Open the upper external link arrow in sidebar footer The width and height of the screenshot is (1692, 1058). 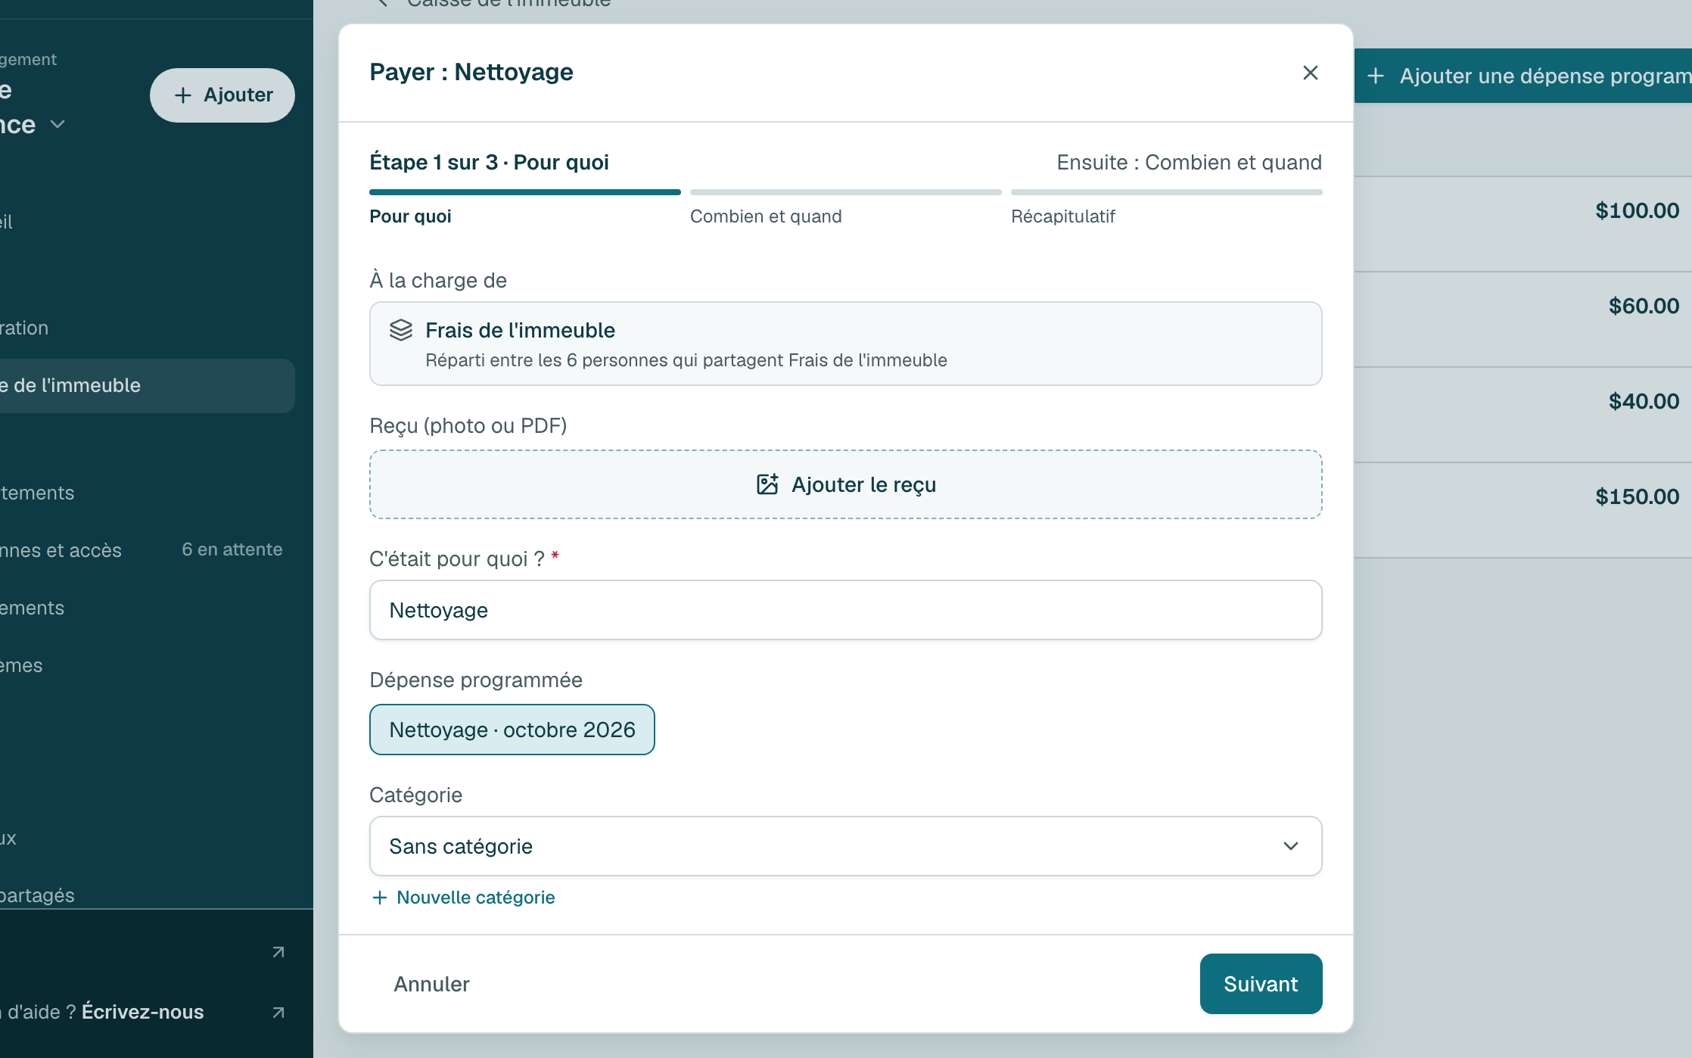point(278,952)
